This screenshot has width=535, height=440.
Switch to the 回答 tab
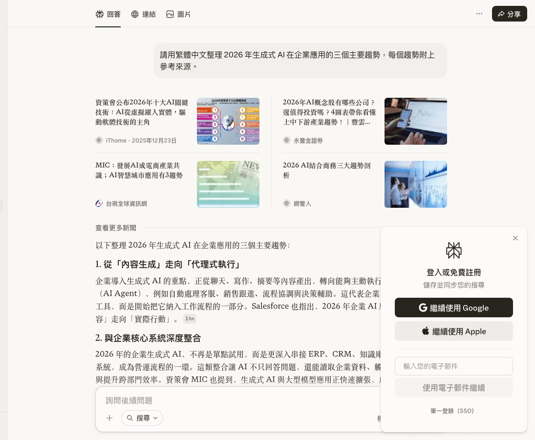[x=108, y=14]
